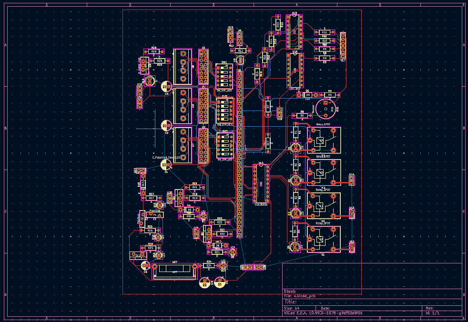Click the U10 pin header
The image size is (468, 322).
click(x=230, y=36)
